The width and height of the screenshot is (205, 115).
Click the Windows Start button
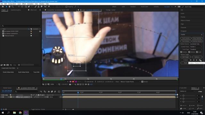click(3, 113)
